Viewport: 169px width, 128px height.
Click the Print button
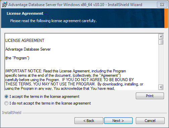pyautogui.click(x=150, y=96)
